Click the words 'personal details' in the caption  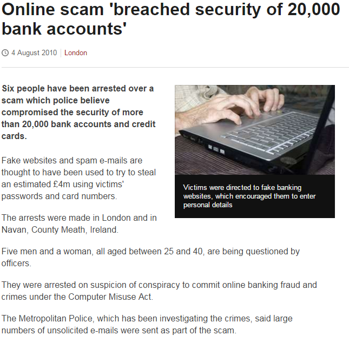[x=208, y=205]
